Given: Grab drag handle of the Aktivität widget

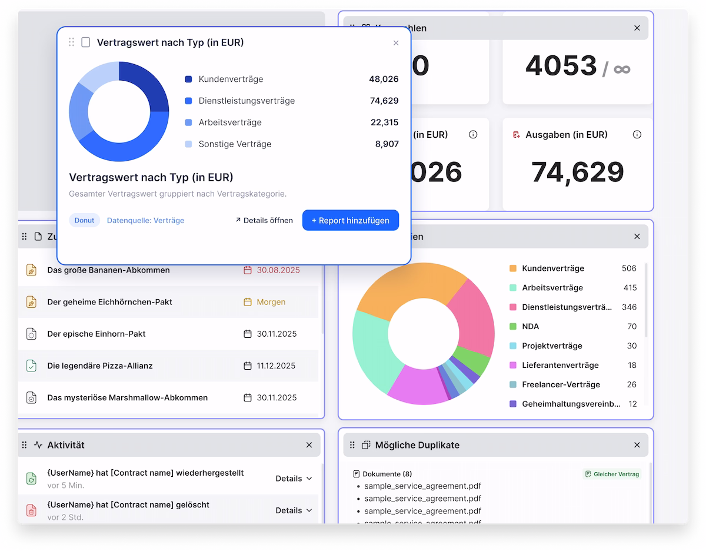Looking at the screenshot, I should [24, 445].
